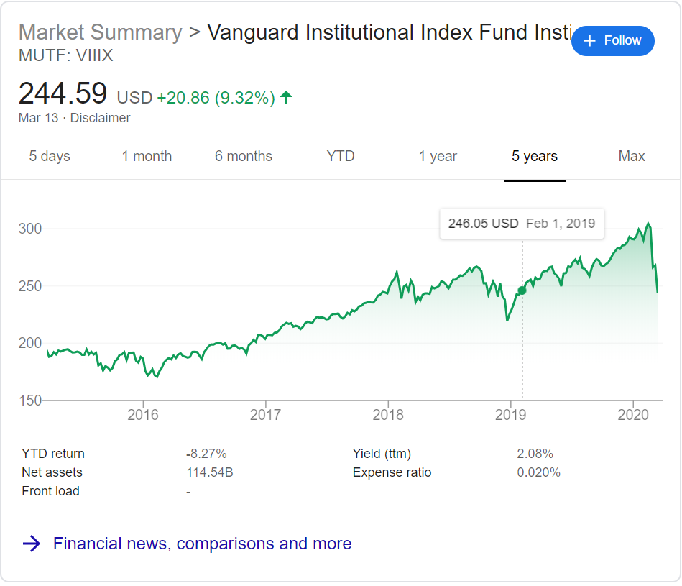The image size is (682, 586).
Task: Click the plus icon on Follow button
Action: [590, 41]
